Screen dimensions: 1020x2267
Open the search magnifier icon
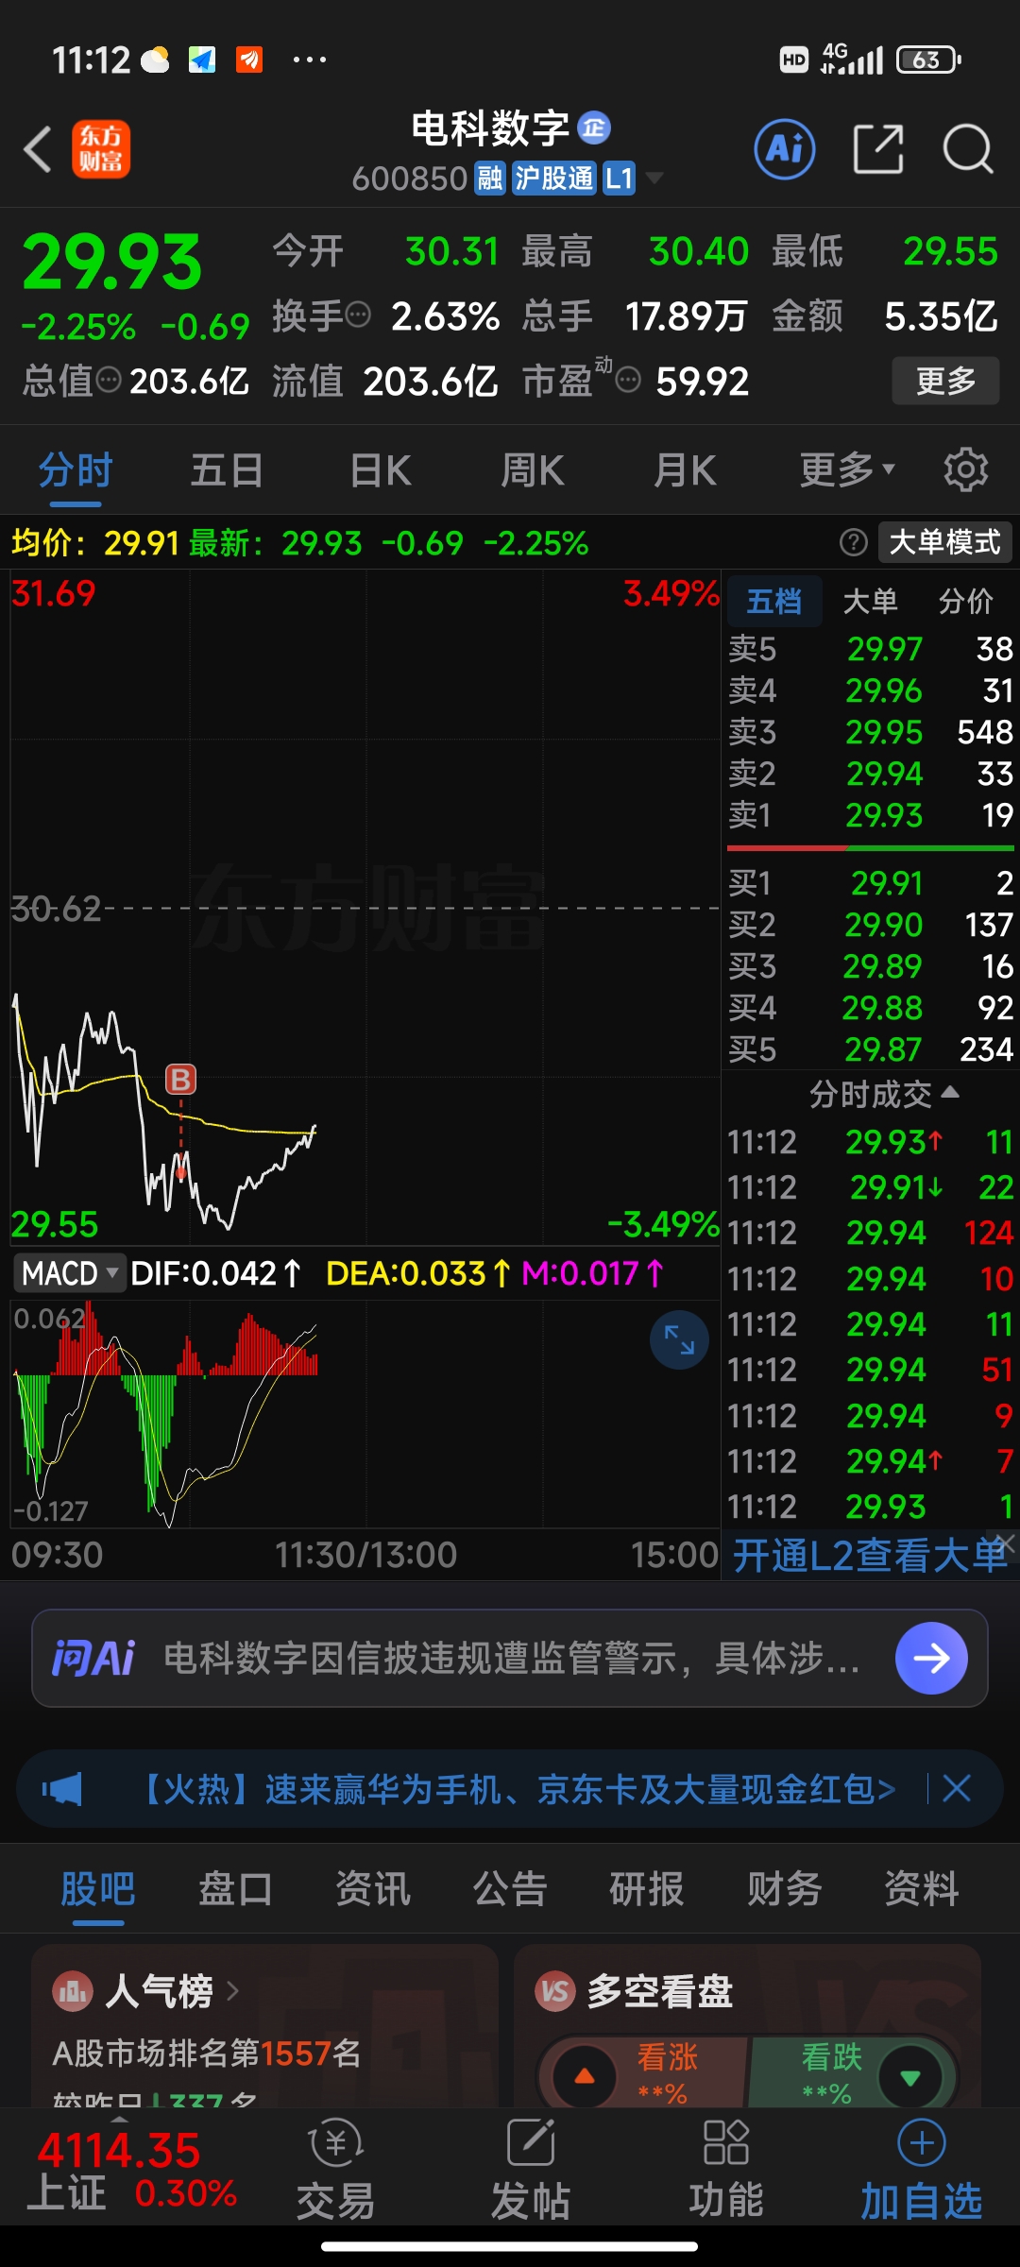pos(968,149)
